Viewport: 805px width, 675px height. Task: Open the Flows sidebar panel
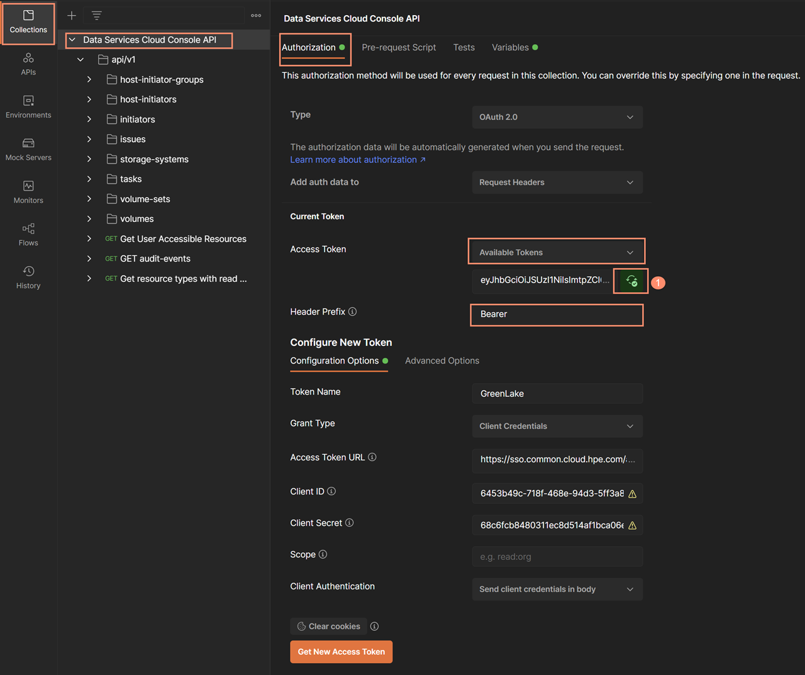[x=28, y=235]
